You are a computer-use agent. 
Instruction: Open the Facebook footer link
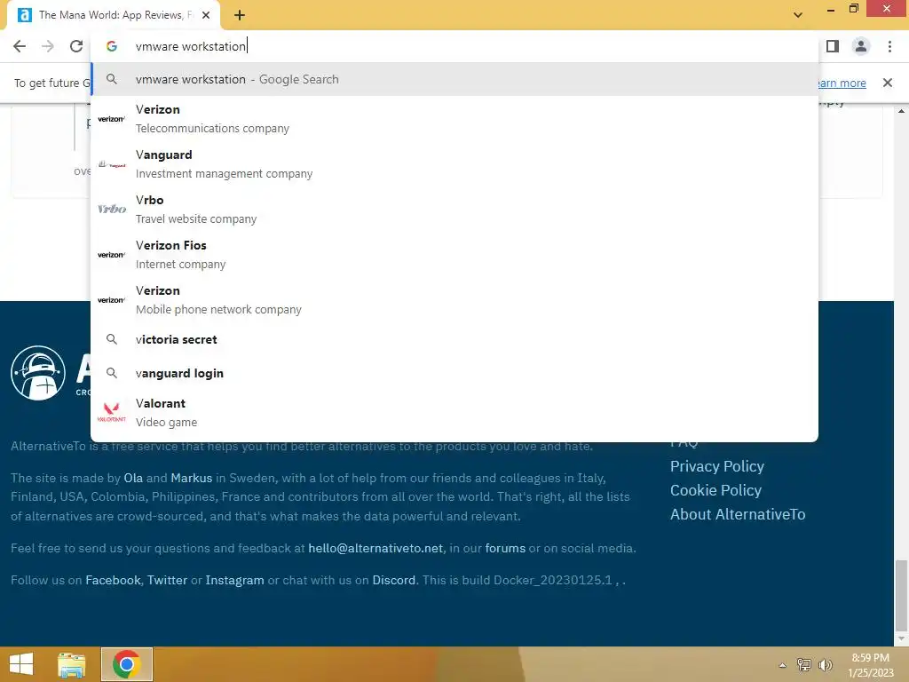[113, 580]
